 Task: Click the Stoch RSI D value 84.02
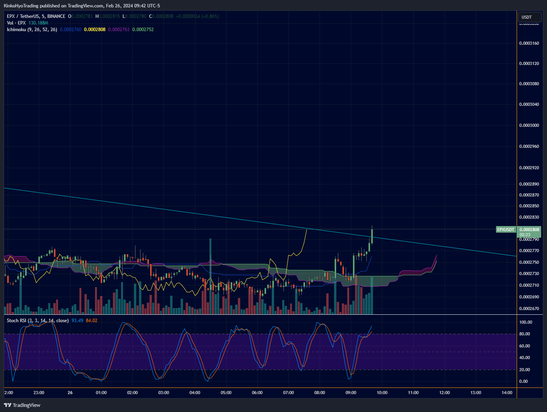click(x=91, y=321)
